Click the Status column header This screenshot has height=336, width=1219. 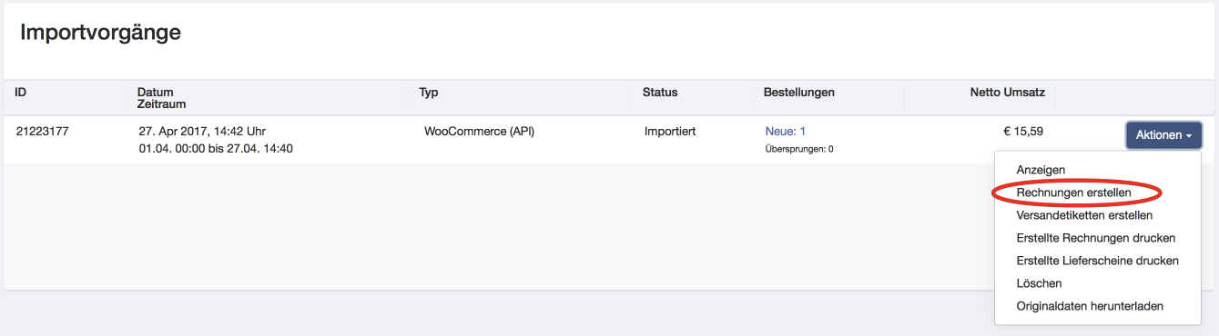pyautogui.click(x=660, y=93)
